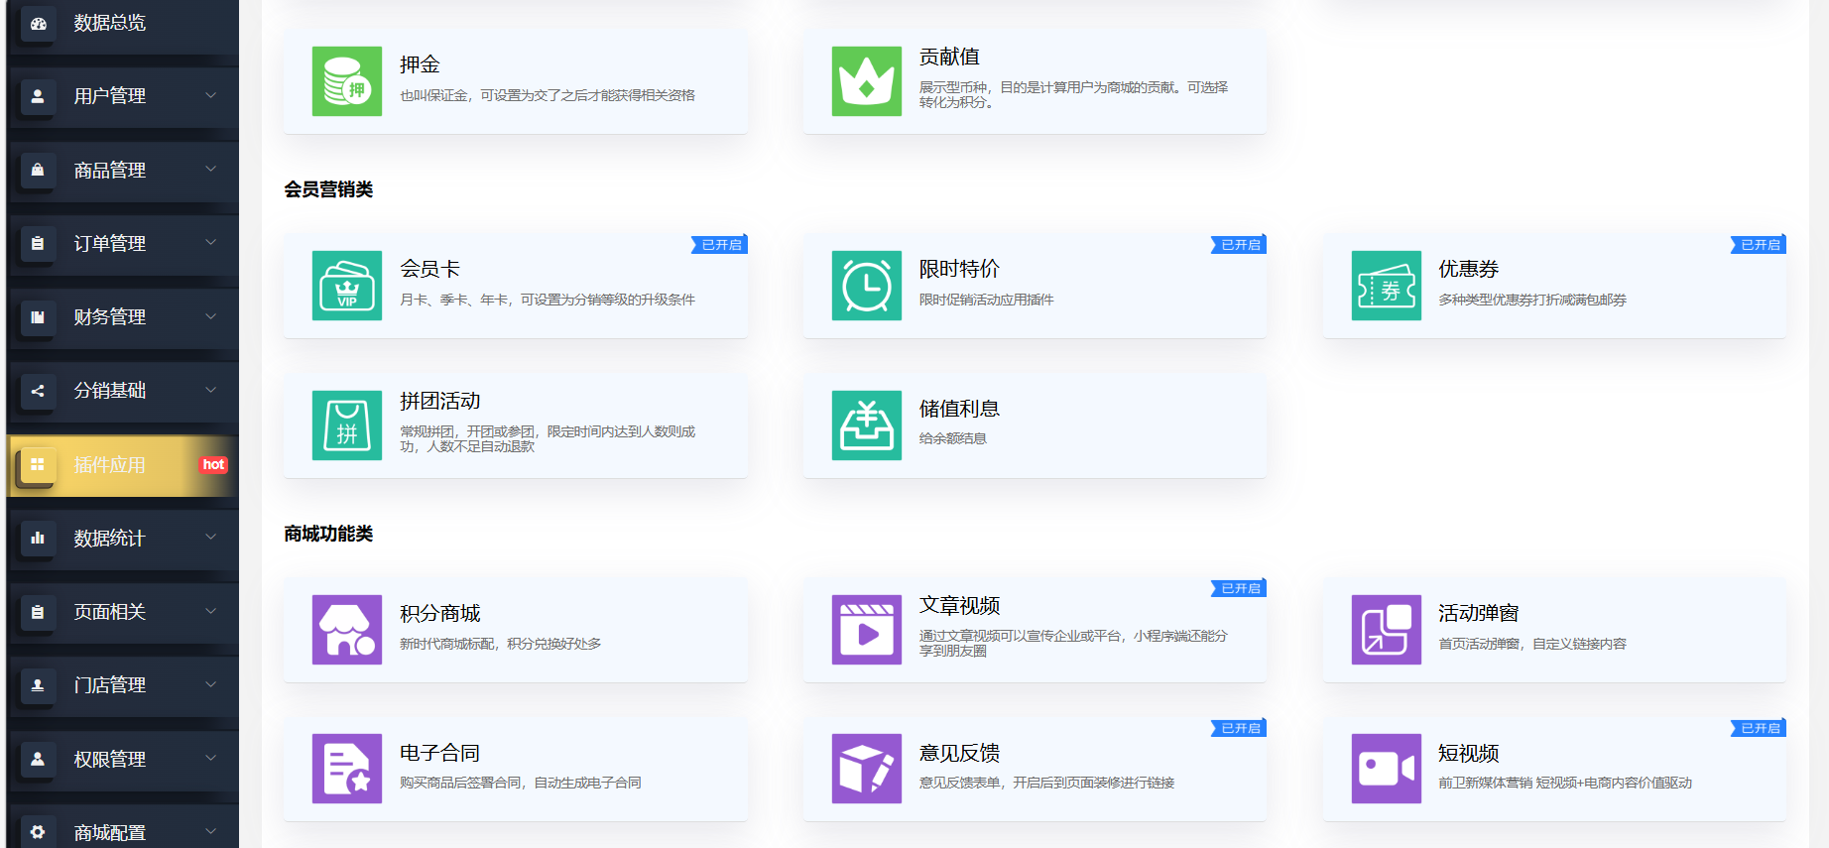Open the 优惠券 coupon icon

1386,286
